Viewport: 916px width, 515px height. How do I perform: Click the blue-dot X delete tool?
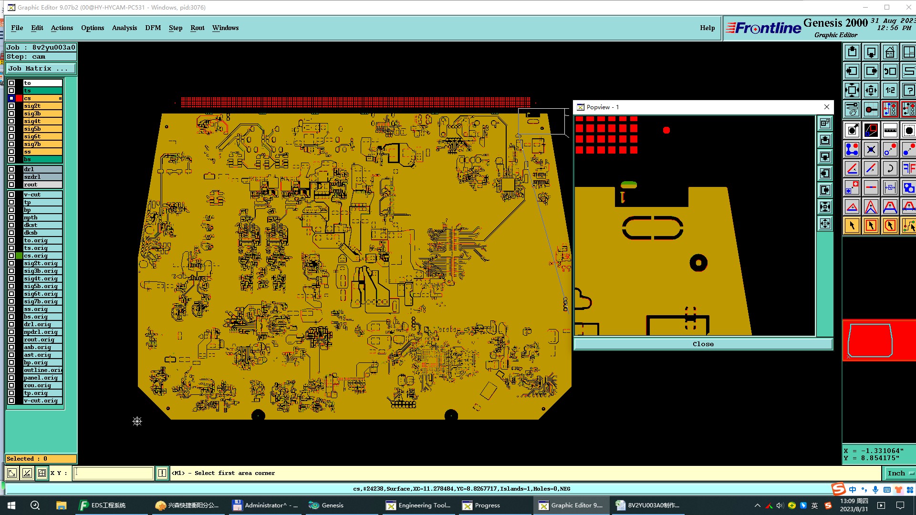point(871,149)
